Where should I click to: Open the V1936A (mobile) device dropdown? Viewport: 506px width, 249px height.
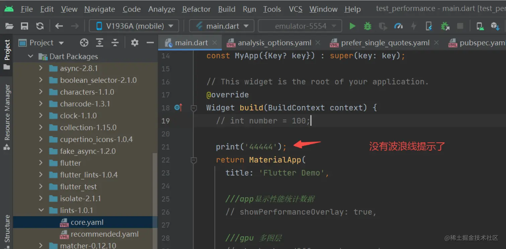tap(134, 26)
